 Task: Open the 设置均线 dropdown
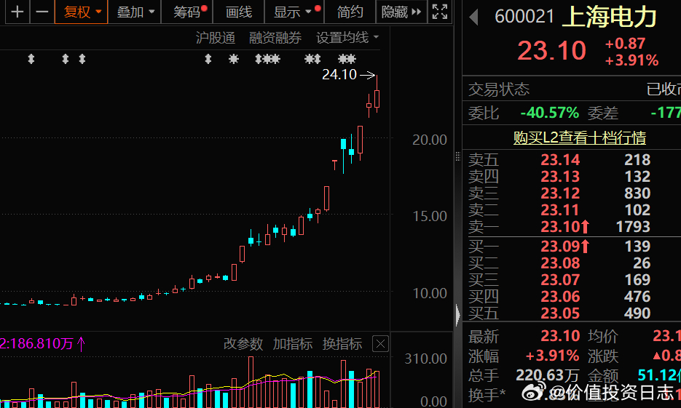(x=347, y=38)
